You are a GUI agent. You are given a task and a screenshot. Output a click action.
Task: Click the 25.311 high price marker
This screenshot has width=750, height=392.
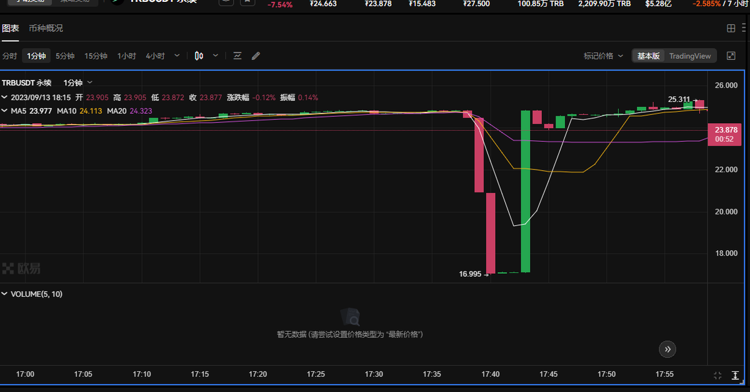coord(679,99)
